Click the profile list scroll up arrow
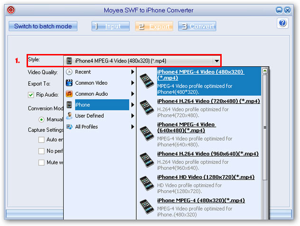 (x=265, y=71)
